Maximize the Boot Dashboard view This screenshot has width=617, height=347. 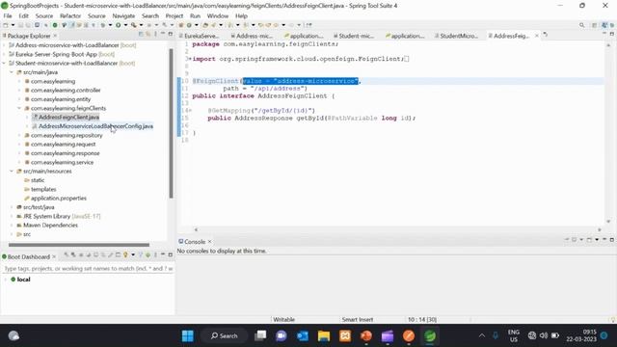click(x=171, y=254)
